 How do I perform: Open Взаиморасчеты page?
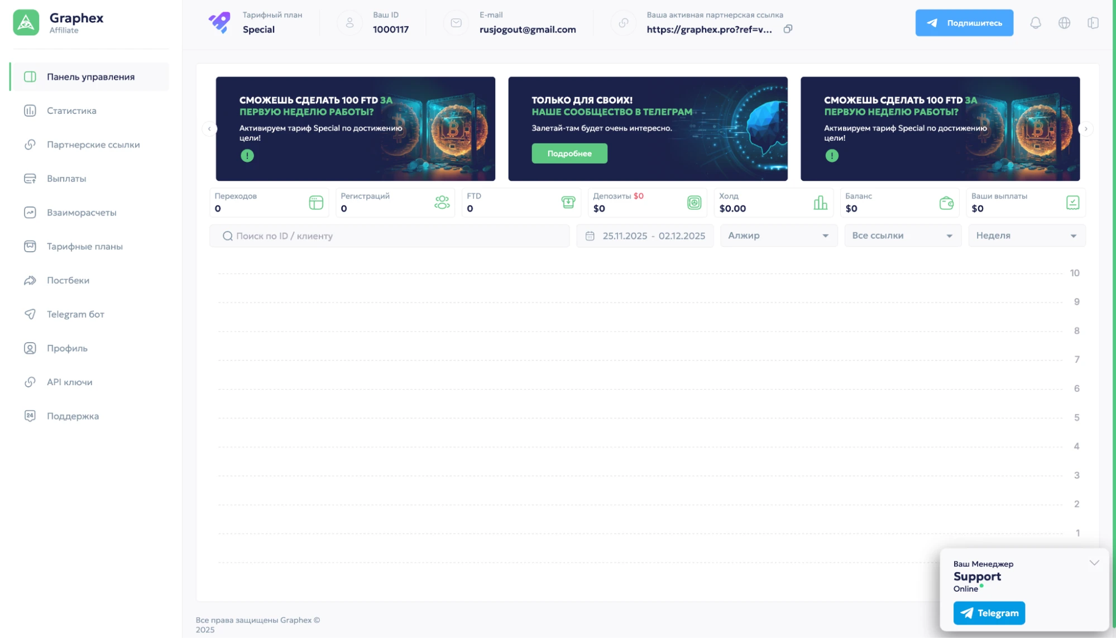pos(90,213)
